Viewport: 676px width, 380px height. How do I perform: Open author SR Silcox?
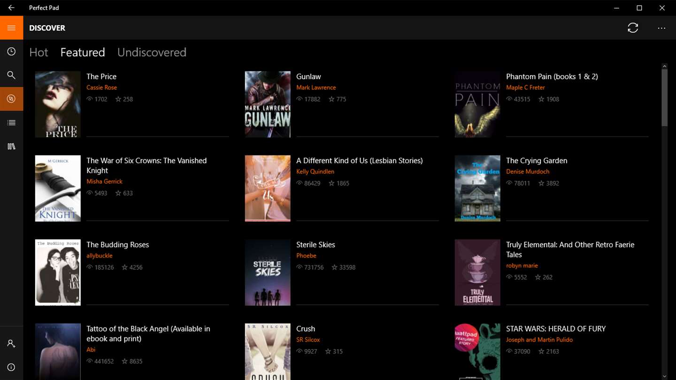tap(308, 340)
